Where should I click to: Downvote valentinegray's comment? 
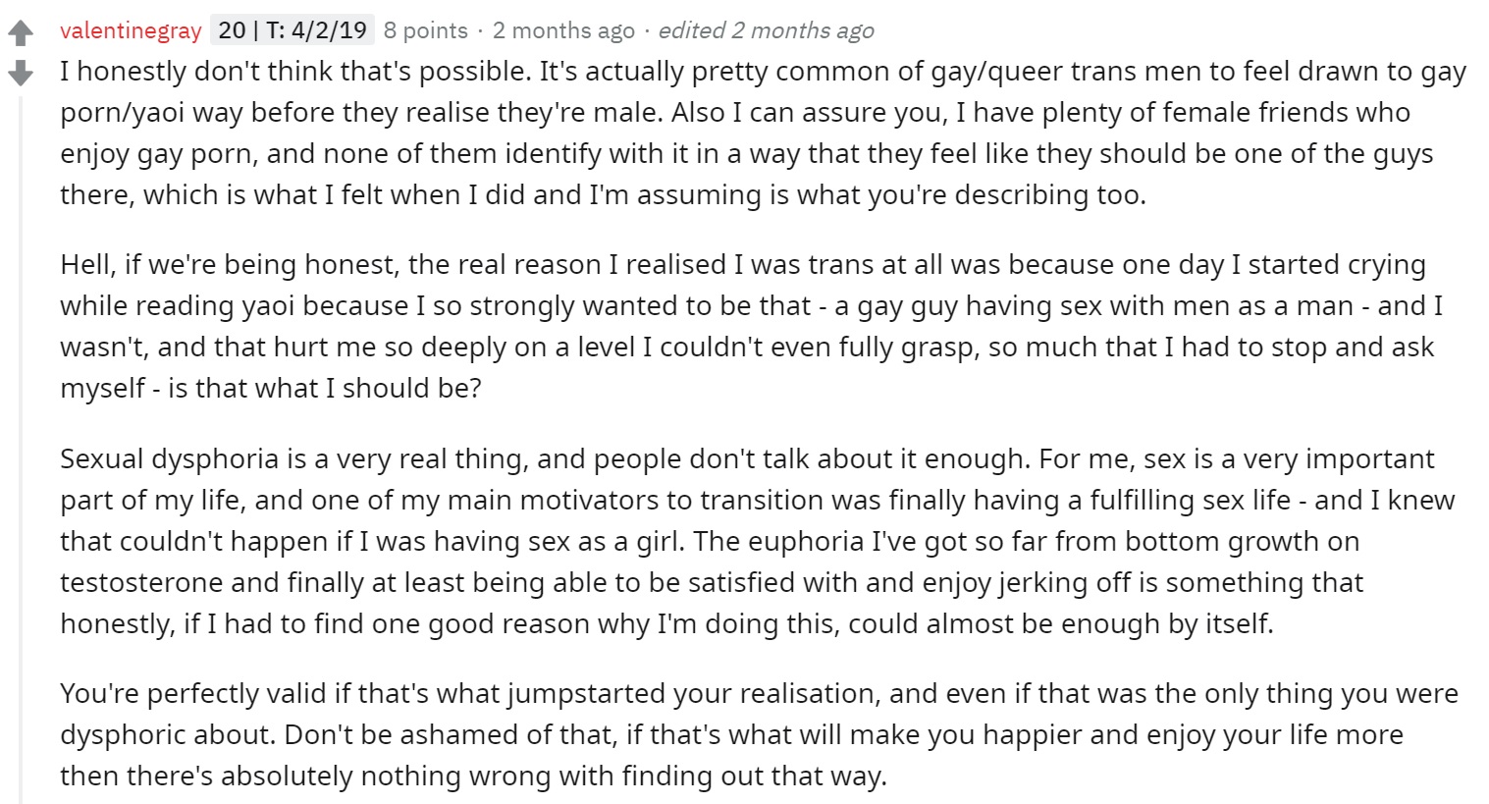click(21, 73)
